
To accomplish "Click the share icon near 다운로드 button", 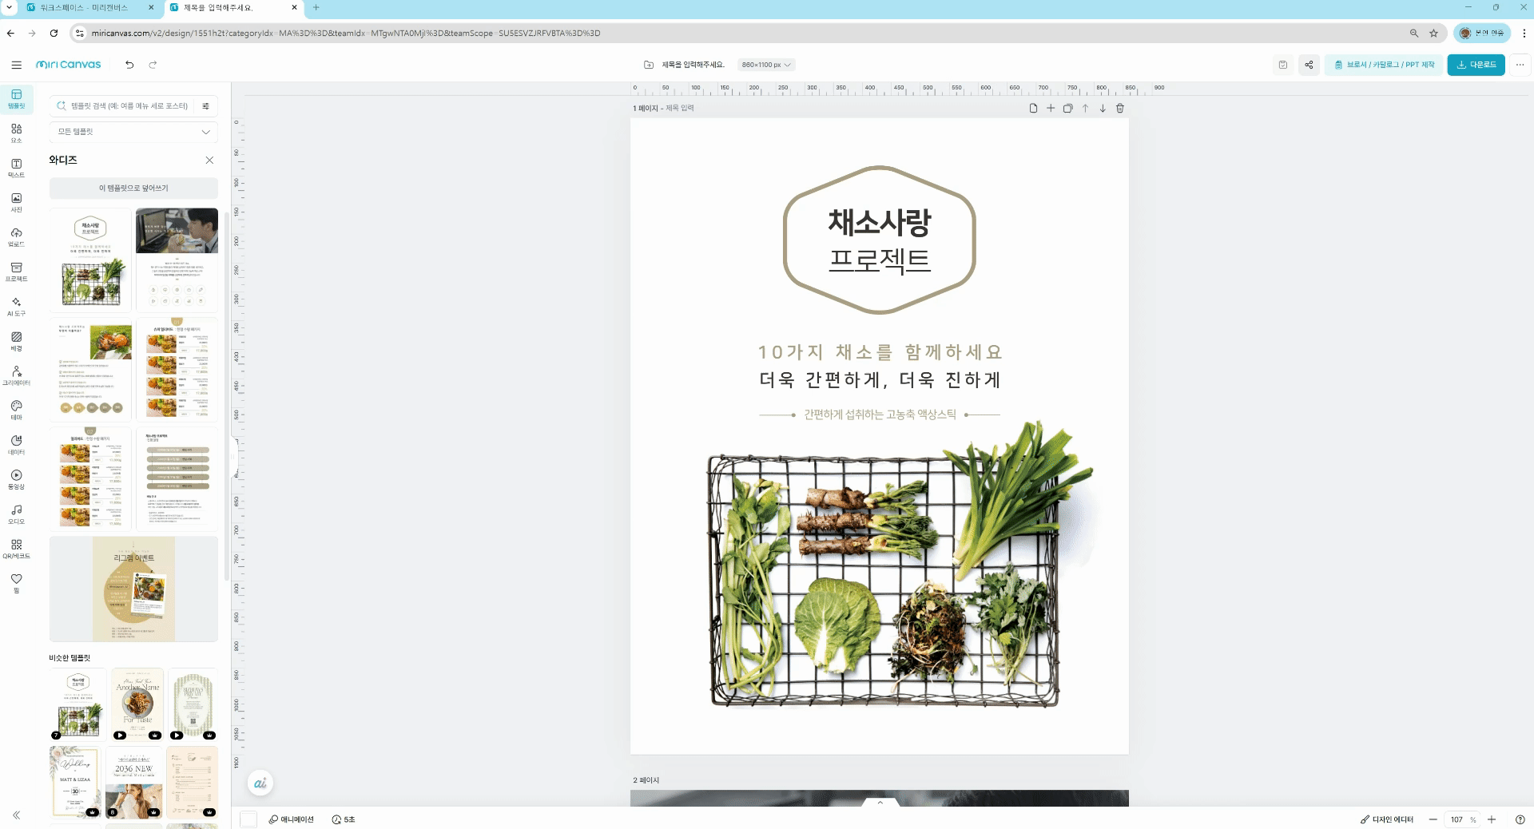I will click(x=1309, y=65).
